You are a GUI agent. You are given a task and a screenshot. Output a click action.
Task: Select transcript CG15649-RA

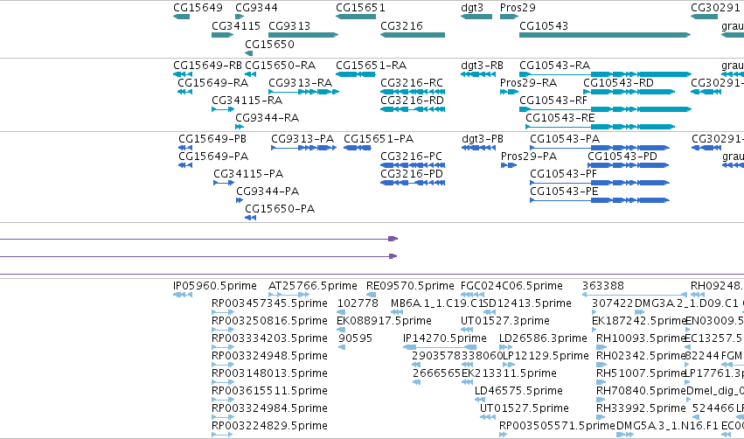185,92
